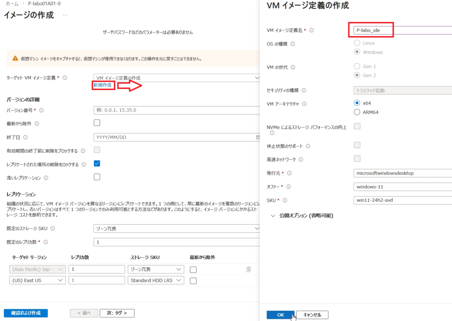Click ホーム breadcrumb link
This screenshot has height=321, width=452.
point(12,4)
